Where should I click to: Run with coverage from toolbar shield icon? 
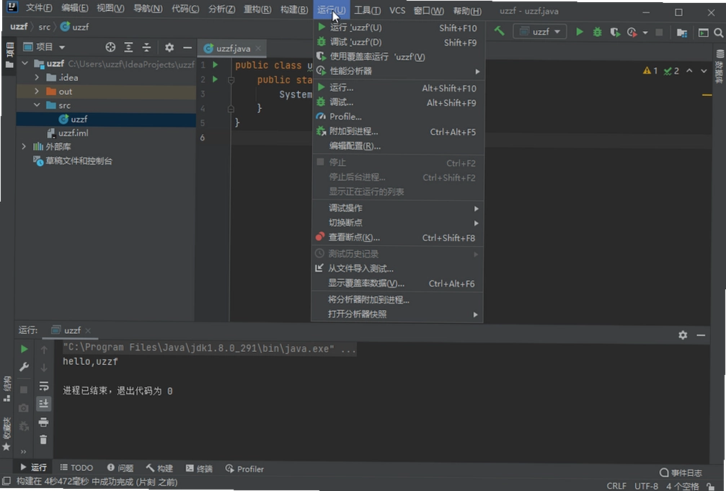614,32
